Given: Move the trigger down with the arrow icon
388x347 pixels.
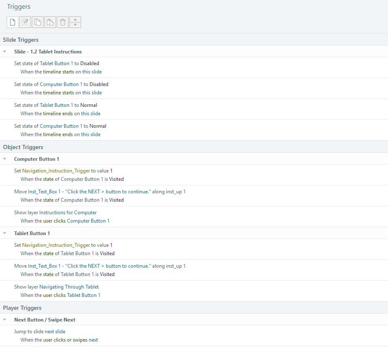Looking at the screenshot, I should [75, 24].
